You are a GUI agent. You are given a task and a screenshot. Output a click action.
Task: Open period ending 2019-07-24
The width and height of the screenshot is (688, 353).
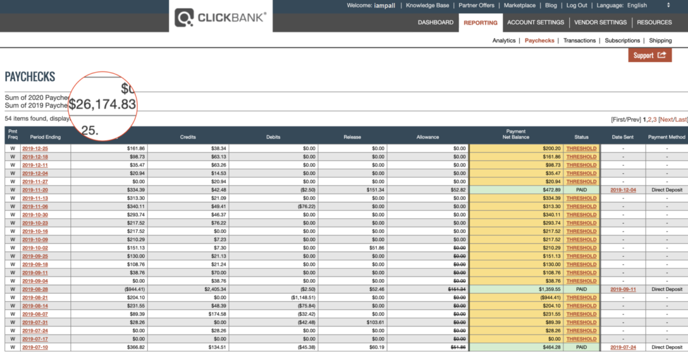35,331
